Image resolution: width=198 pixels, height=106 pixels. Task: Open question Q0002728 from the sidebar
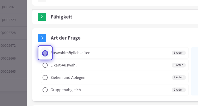[8, 33]
